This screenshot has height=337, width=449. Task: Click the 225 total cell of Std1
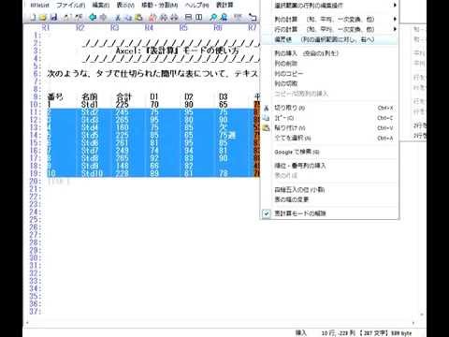123,104
